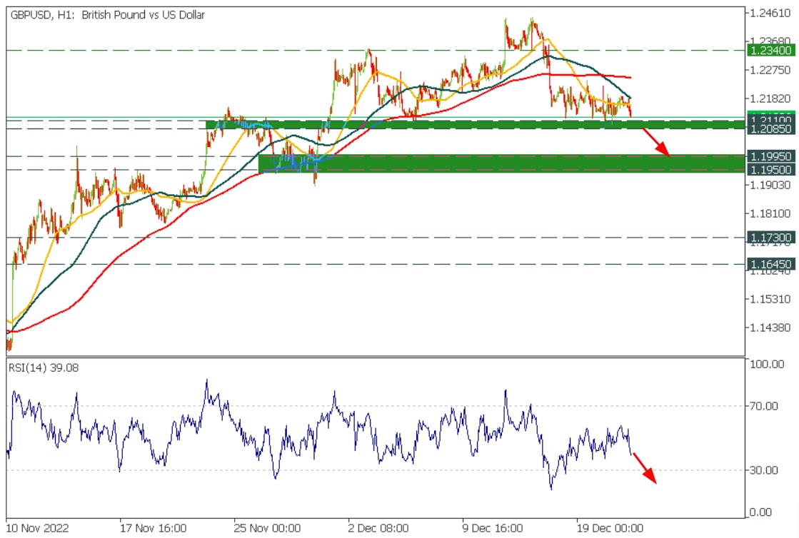799x538 pixels.
Task: Click the 1.18100 price axis value
Action: (x=770, y=214)
